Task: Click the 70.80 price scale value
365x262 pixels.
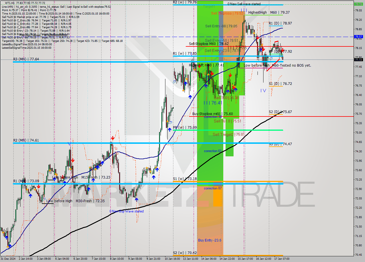Action: click(358, 245)
